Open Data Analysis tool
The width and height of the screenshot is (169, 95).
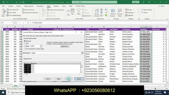pyautogui.click(x=147, y=10)
